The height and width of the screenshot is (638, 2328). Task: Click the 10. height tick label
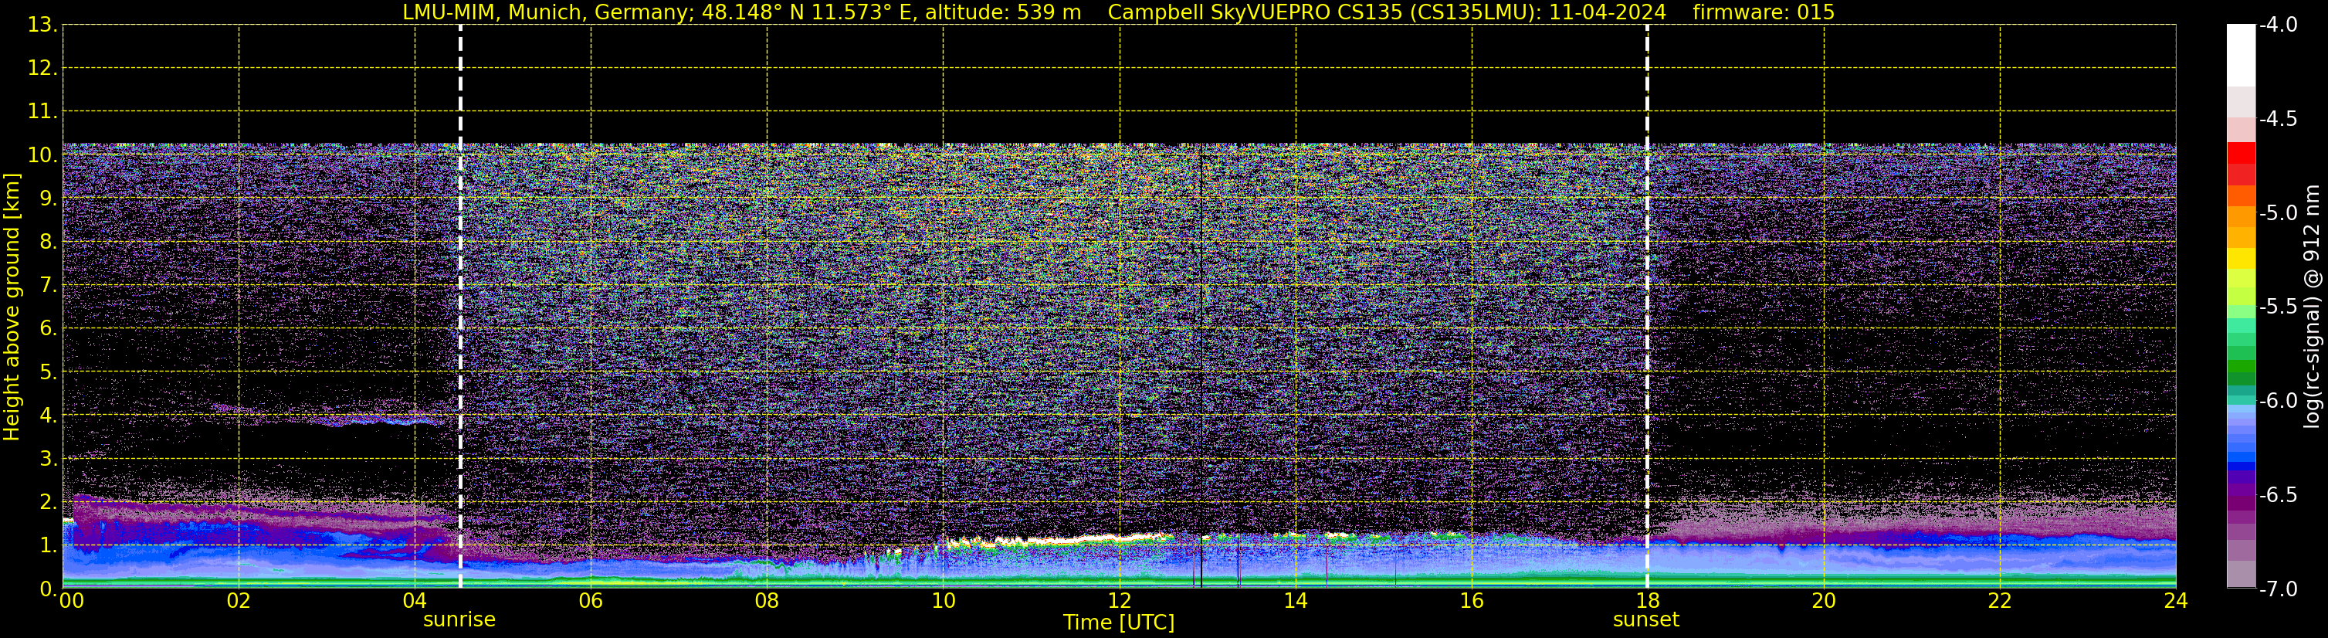pyautogui.click(x=42, y=154)
